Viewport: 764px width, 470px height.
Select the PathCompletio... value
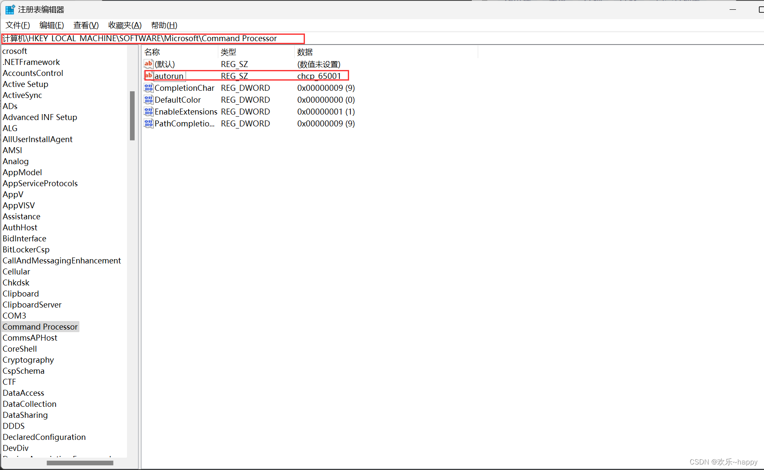[x=184, y=123]
